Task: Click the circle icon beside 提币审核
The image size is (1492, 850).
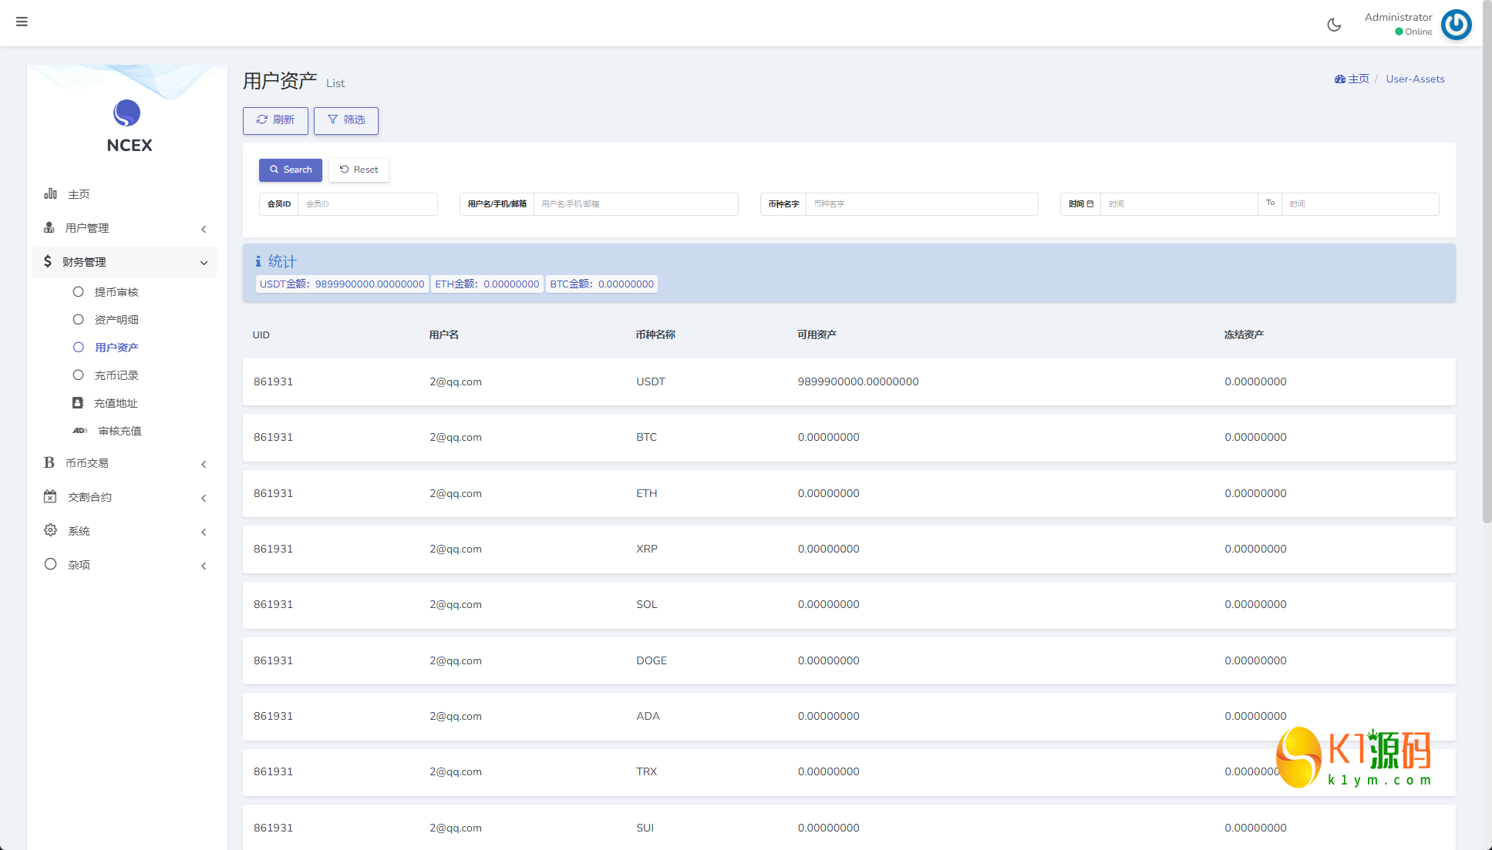Action: 78,291
